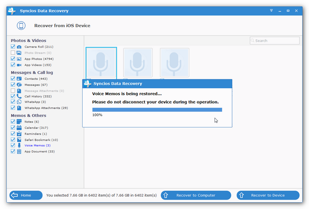
Task: Click Recover to Device button
Action: click(268, 195)
